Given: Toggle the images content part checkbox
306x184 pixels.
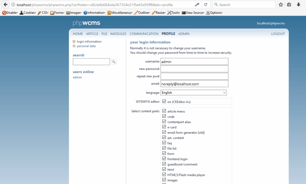Looking at the screenshot, I should 164,180.
